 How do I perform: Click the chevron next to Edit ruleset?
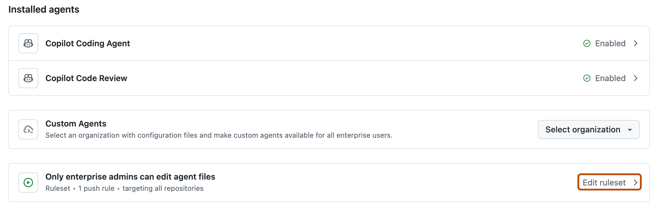(x=636, y=182)
